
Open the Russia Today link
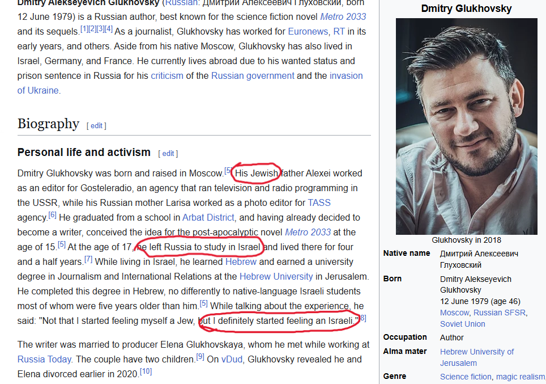coord(44,359)
